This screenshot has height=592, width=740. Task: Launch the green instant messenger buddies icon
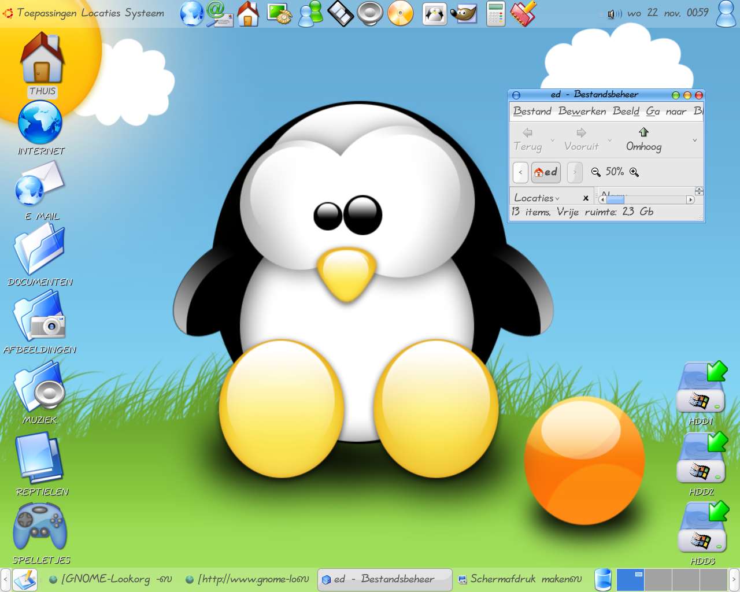(x=311, y=13)
